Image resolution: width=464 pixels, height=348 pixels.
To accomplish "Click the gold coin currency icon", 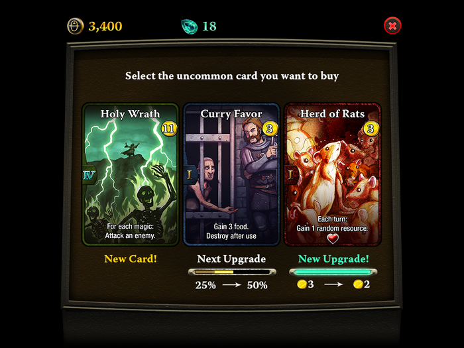I will 75,26.
